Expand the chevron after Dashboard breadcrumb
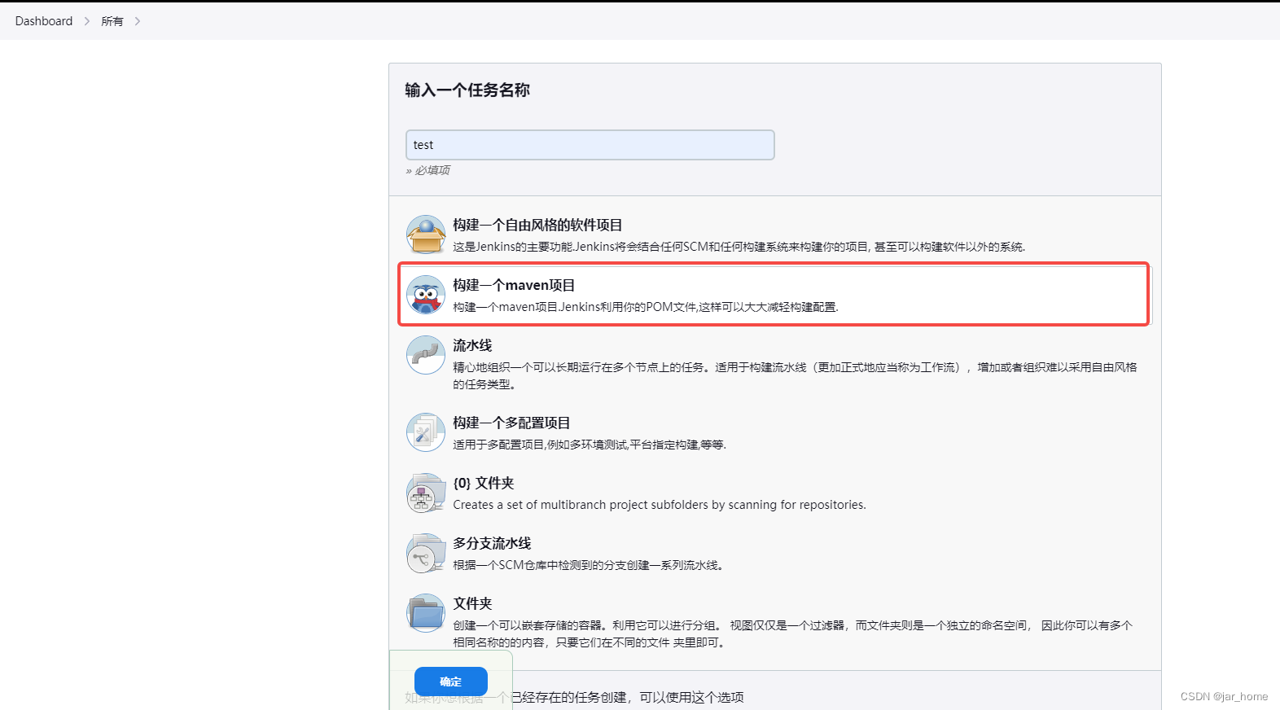This screenshot has width=1280, height=710. pos(87,21)
